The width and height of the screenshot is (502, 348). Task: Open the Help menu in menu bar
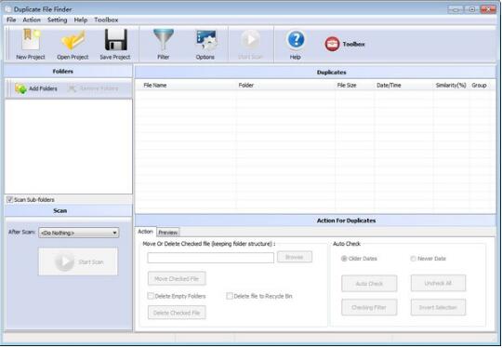coord(81,20)
